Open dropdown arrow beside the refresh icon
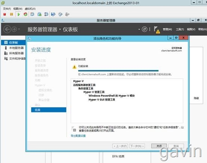The height and width of the screenshot is (163, 207). [x=139, y=29]
